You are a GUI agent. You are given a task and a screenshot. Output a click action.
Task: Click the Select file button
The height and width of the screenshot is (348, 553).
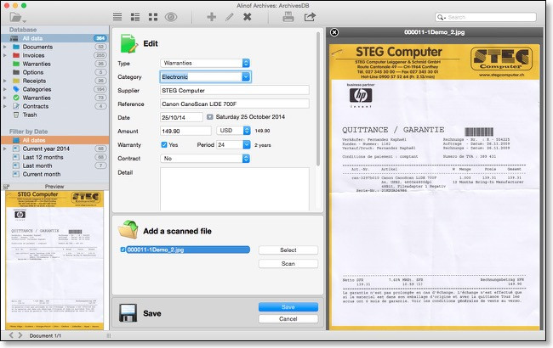click(x=288, y=250)
